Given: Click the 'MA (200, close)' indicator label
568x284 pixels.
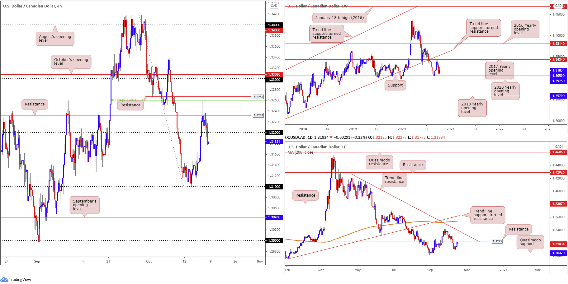Looking at the screenshot, I should [301, 152].
